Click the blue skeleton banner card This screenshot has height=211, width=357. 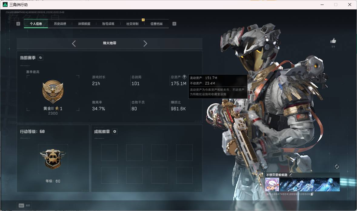310,184
